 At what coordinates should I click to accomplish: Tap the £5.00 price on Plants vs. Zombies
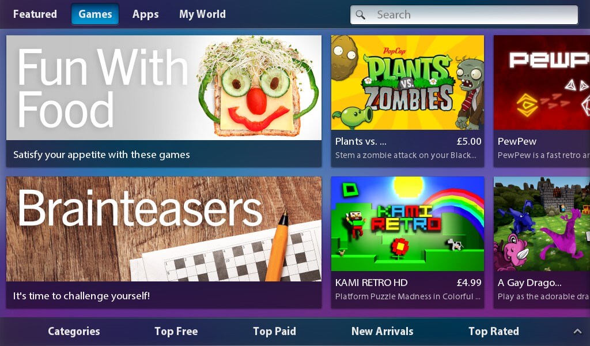pyautogui.click(x=469, y=141)
